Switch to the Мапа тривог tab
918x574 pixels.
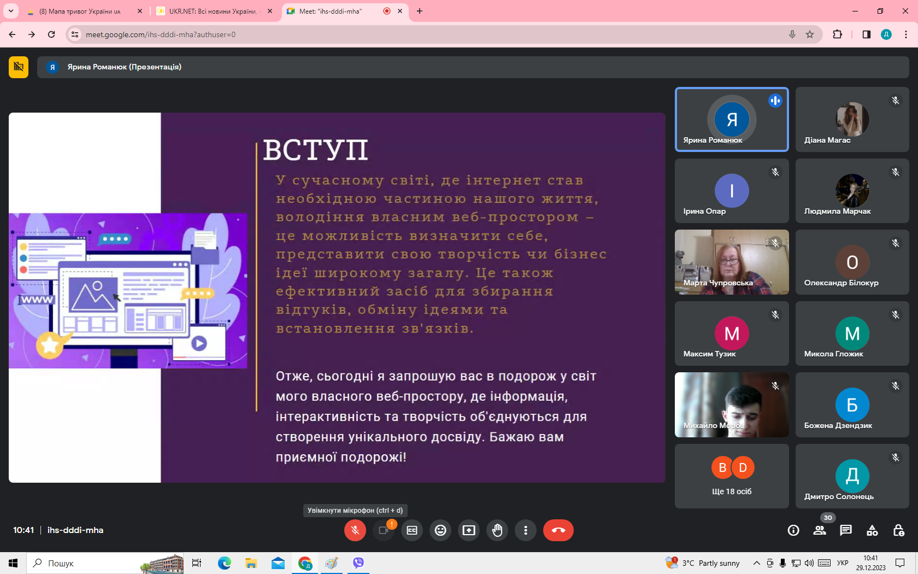click(81, 11)
